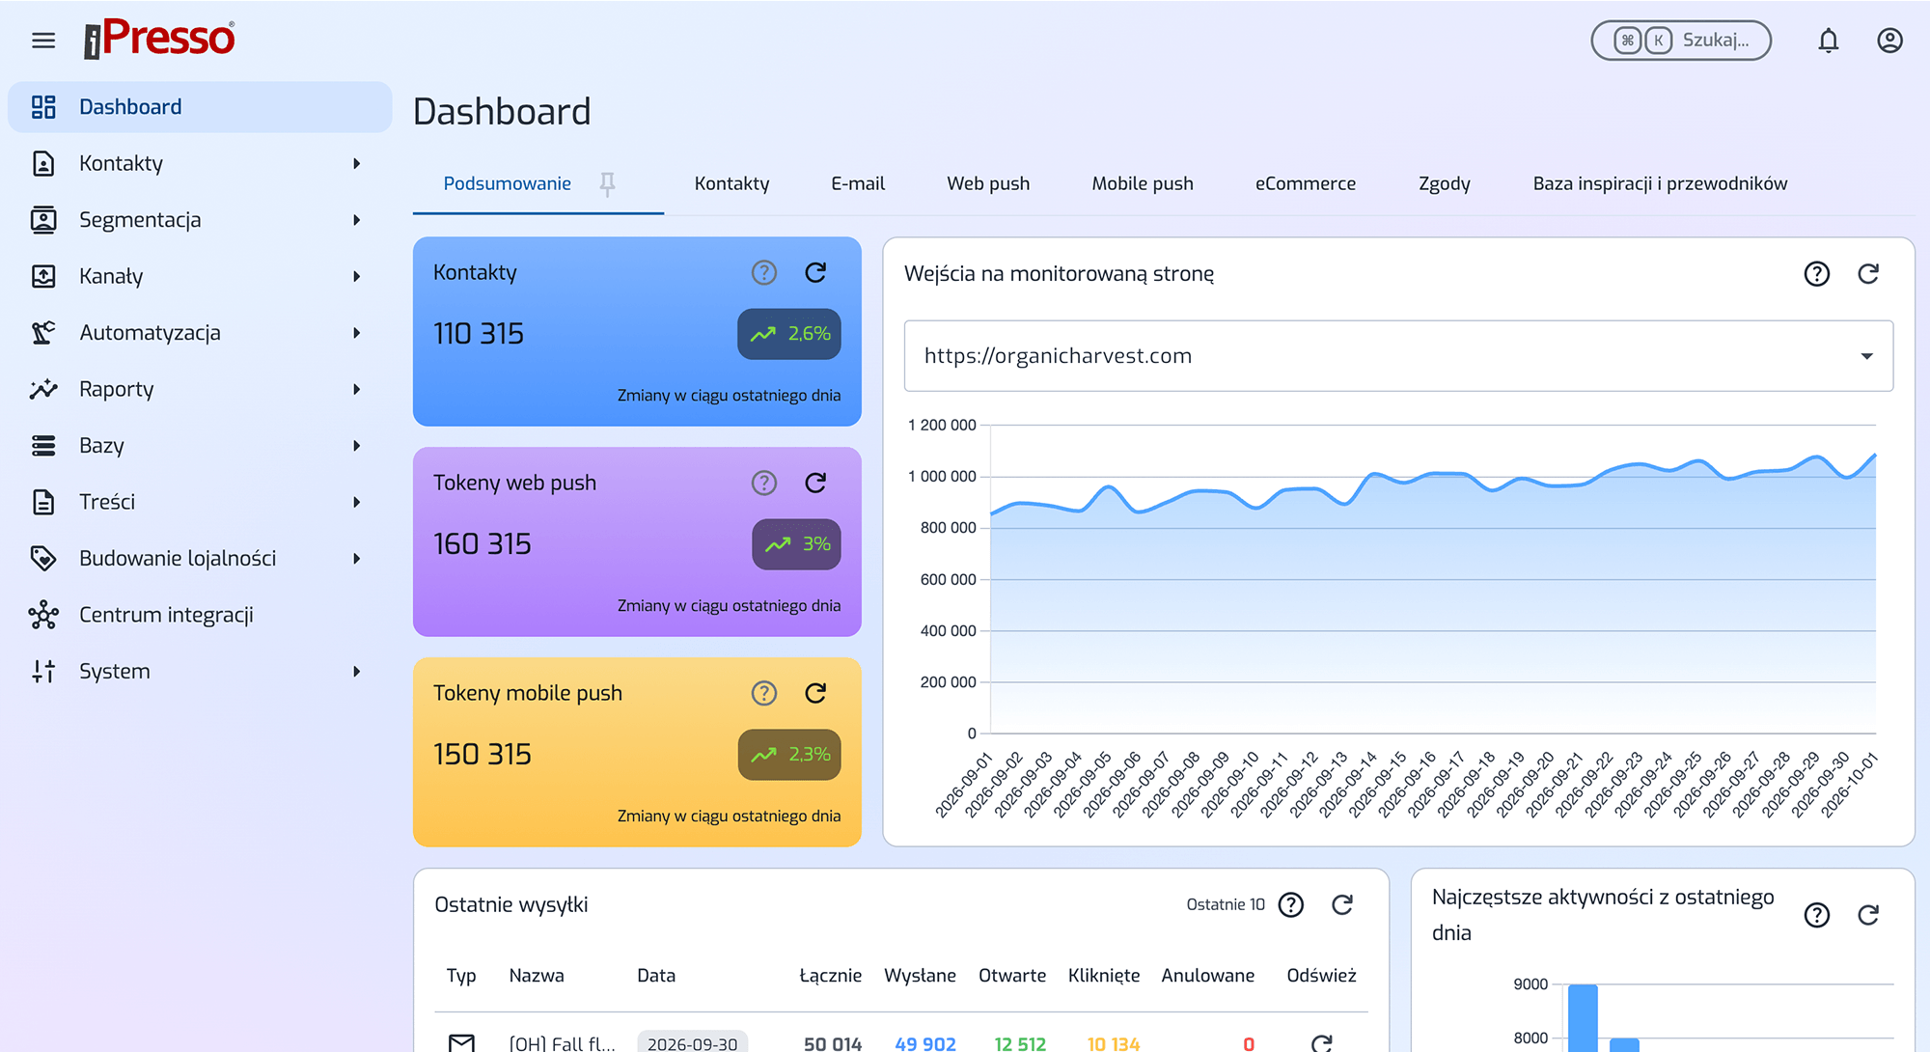Open Baza inspiracji i przewodników tab
This screenshot has height=1052, width=1930.
1660,183
